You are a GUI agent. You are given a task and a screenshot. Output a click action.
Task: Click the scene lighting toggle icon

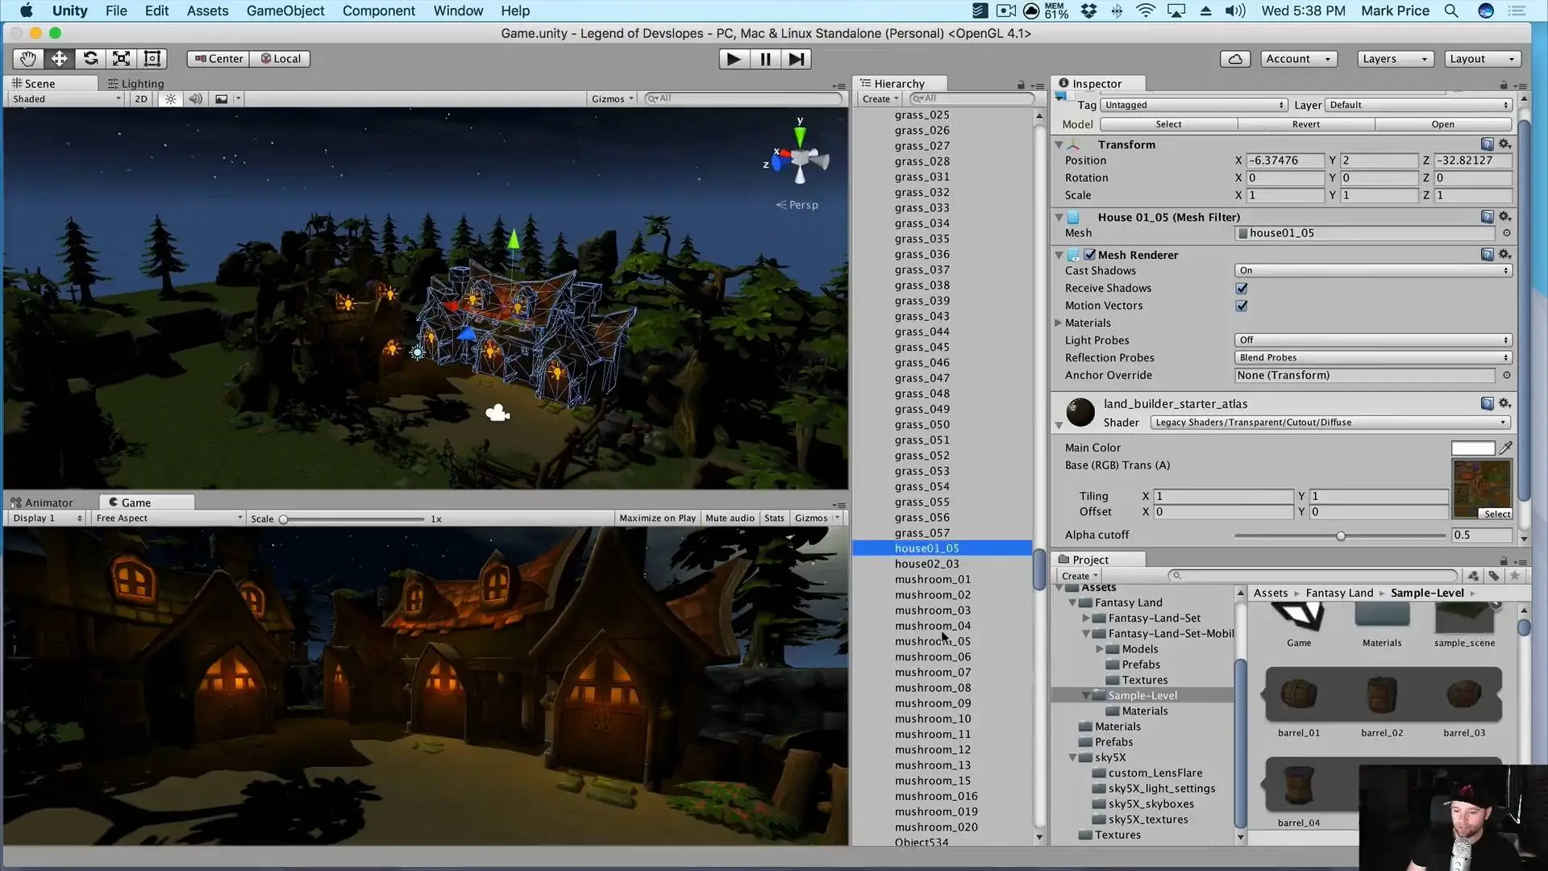point(170,98)
